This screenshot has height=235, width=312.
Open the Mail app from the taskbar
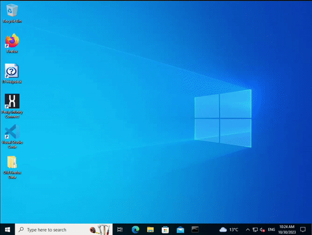pyautogui.click(x=180, y=229)
